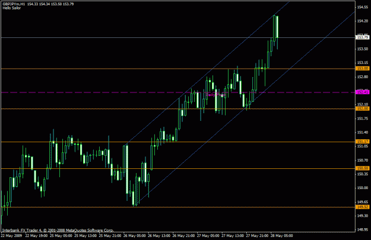Click the 149.30 price axis value
This screenshot has height=240, width=371.
tap(363, 216)
